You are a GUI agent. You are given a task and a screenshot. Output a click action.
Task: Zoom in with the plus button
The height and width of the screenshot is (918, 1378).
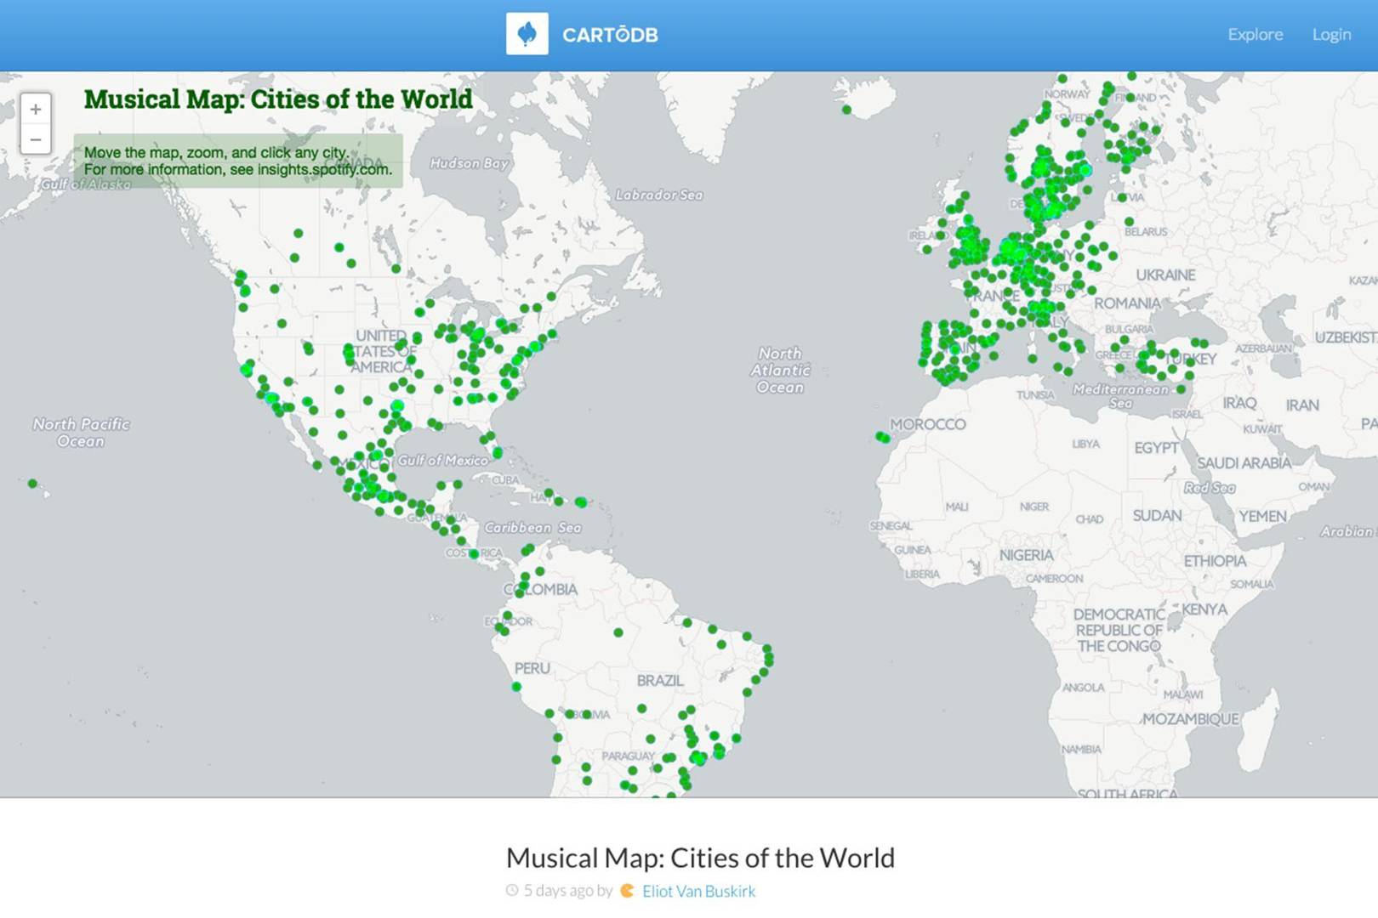[x=36, y=109]
